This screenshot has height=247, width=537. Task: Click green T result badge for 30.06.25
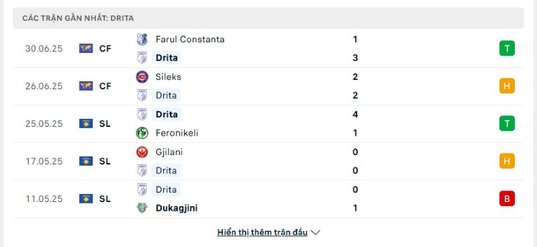pos(507,48)
